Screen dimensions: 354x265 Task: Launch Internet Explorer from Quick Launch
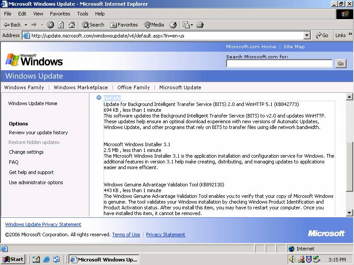click(x=46, y=259)
